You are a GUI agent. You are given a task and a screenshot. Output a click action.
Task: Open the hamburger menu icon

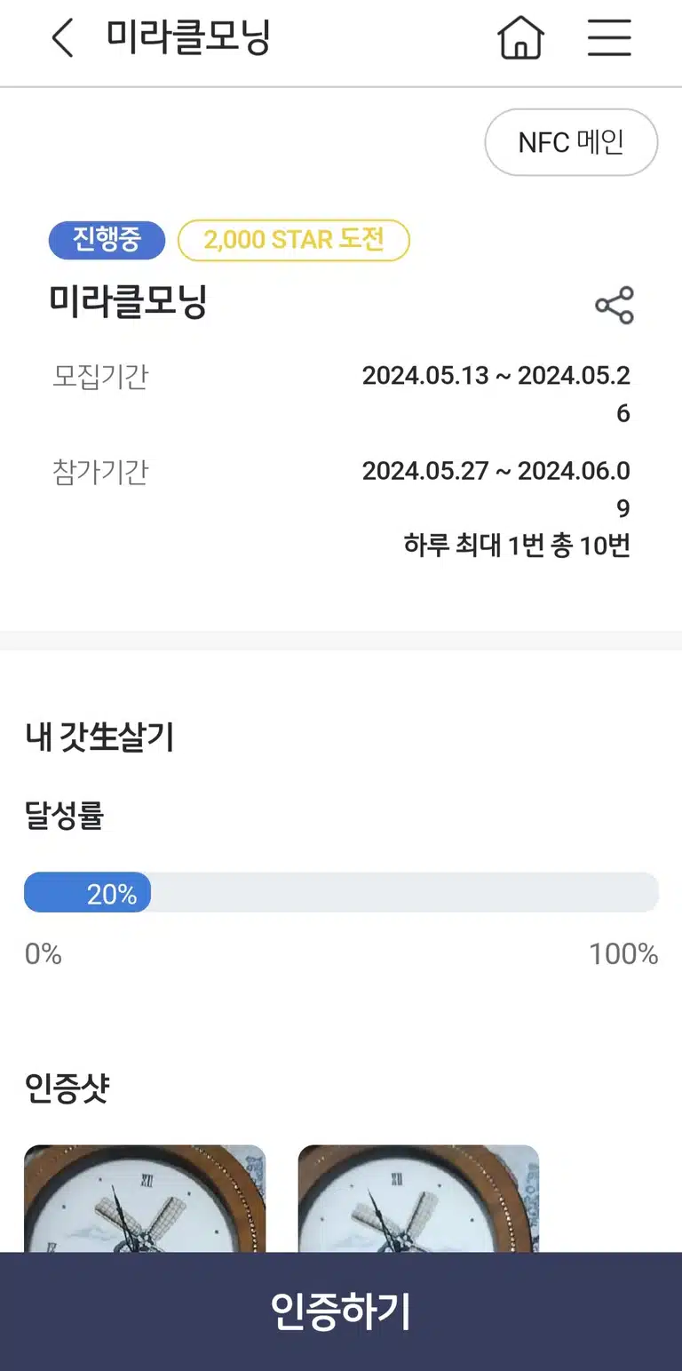609,39
